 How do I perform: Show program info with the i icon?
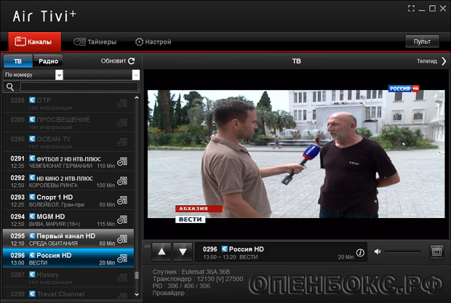click(360, 253)
